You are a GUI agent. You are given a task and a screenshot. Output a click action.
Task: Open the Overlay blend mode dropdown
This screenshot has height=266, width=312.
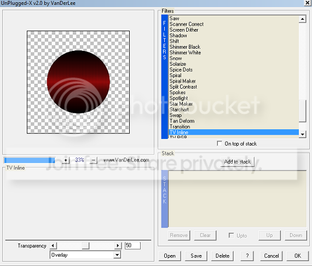(117, 255)
